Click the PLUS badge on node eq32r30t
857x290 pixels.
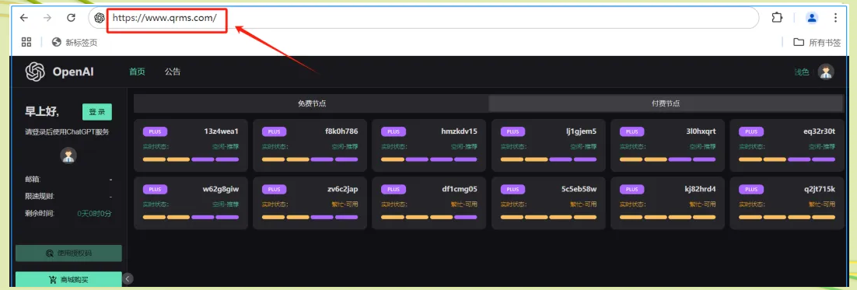(751, 131)
